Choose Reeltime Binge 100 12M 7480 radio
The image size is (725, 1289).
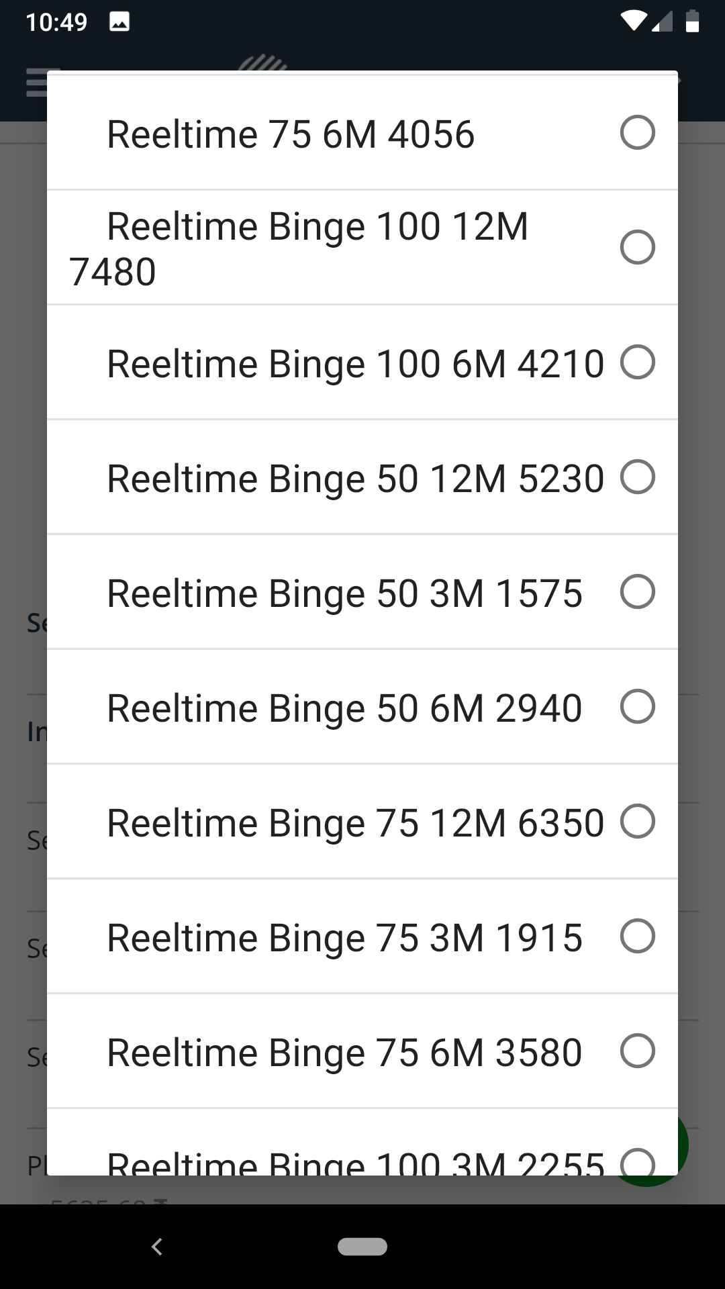637,247
